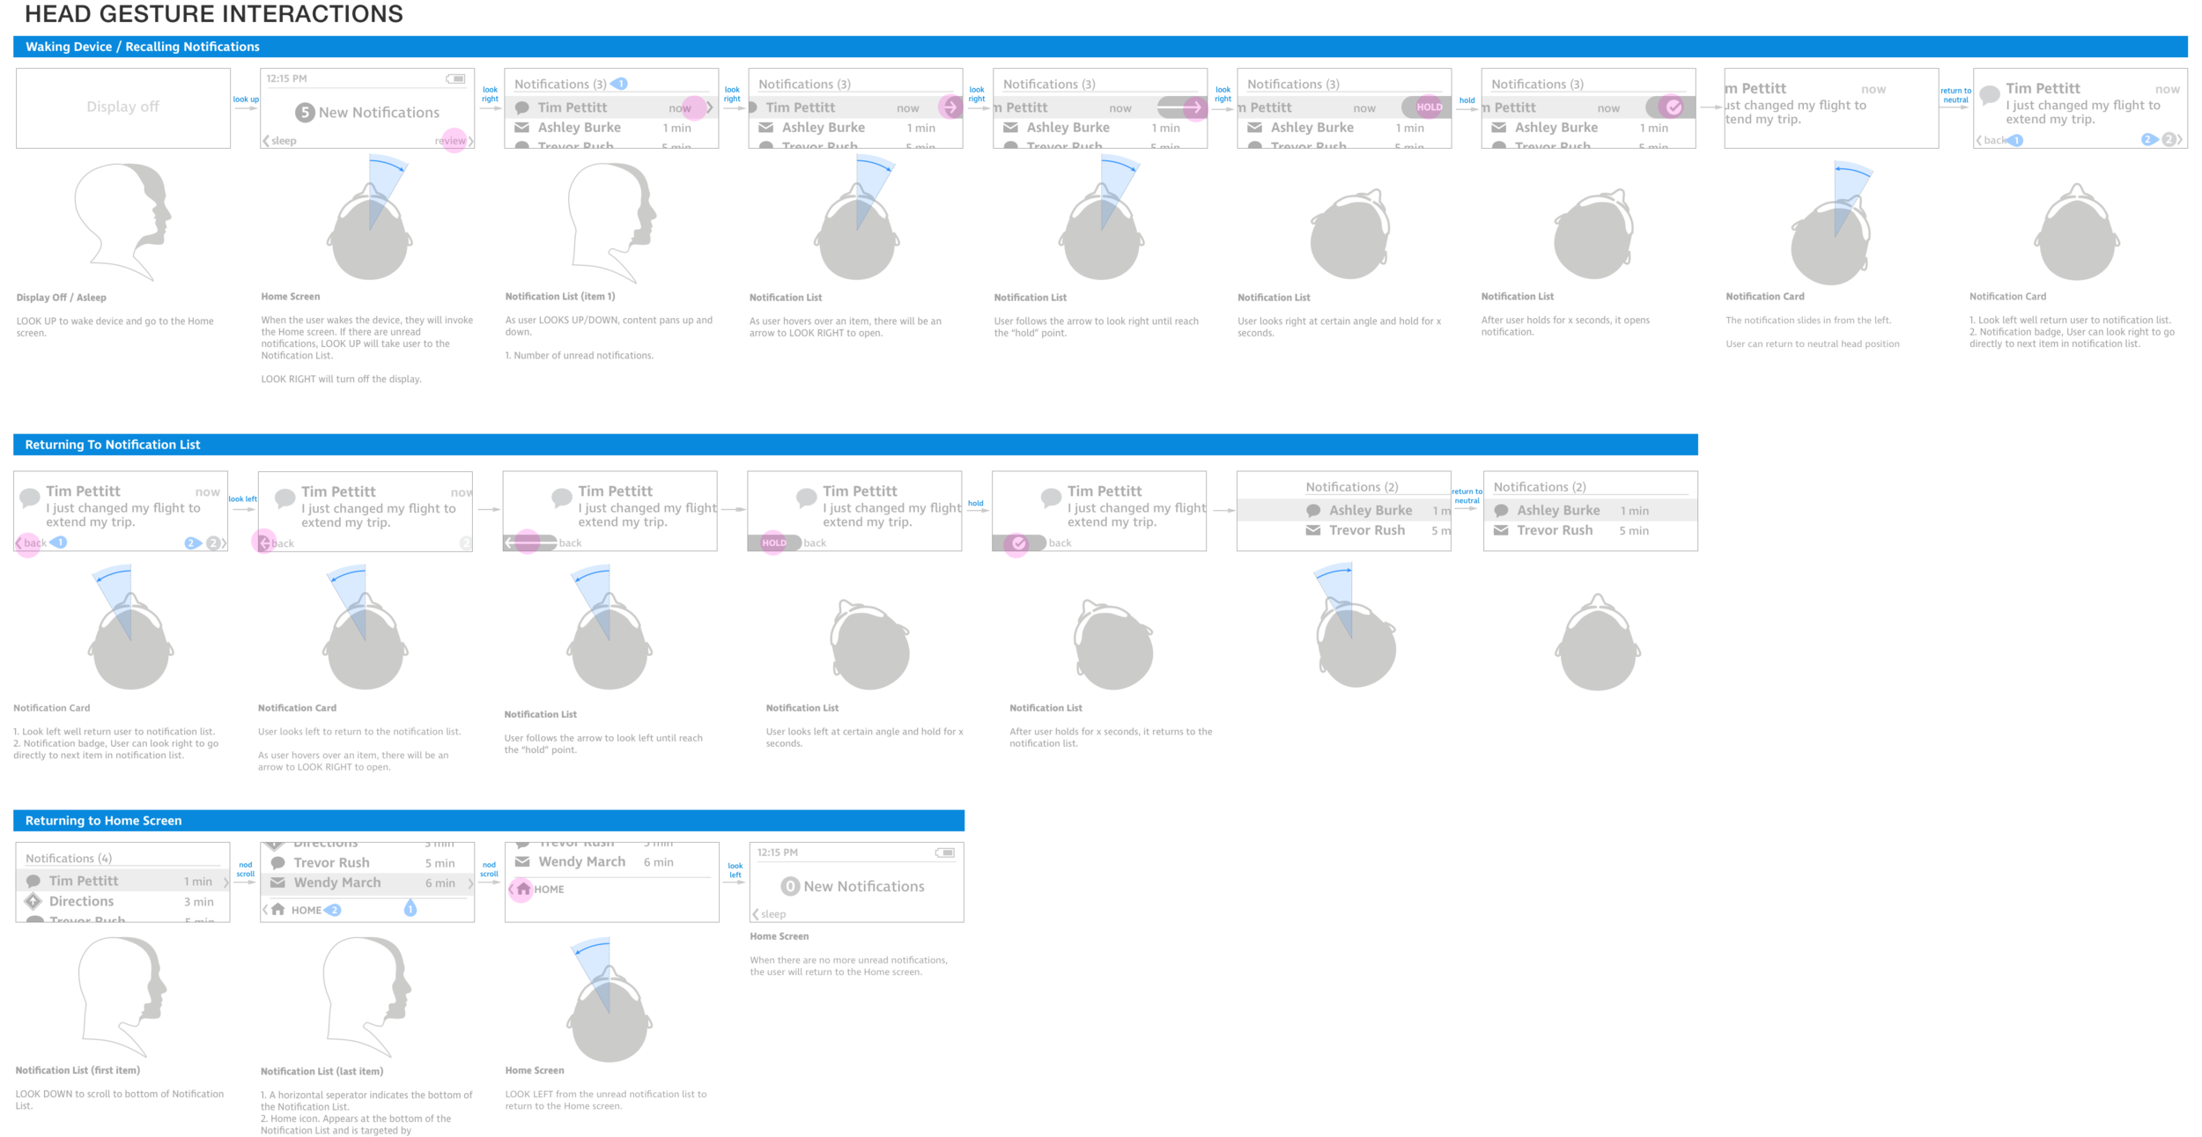Click the blue teardrop 1 marker under Wendy March
The height and width of the screenshot is (1137, 2202).
pos(410,907)
